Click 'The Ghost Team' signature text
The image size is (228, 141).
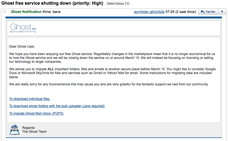34,132
